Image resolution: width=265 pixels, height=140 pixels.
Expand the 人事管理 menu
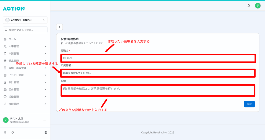pyautogui.click(x=25, y=46)
